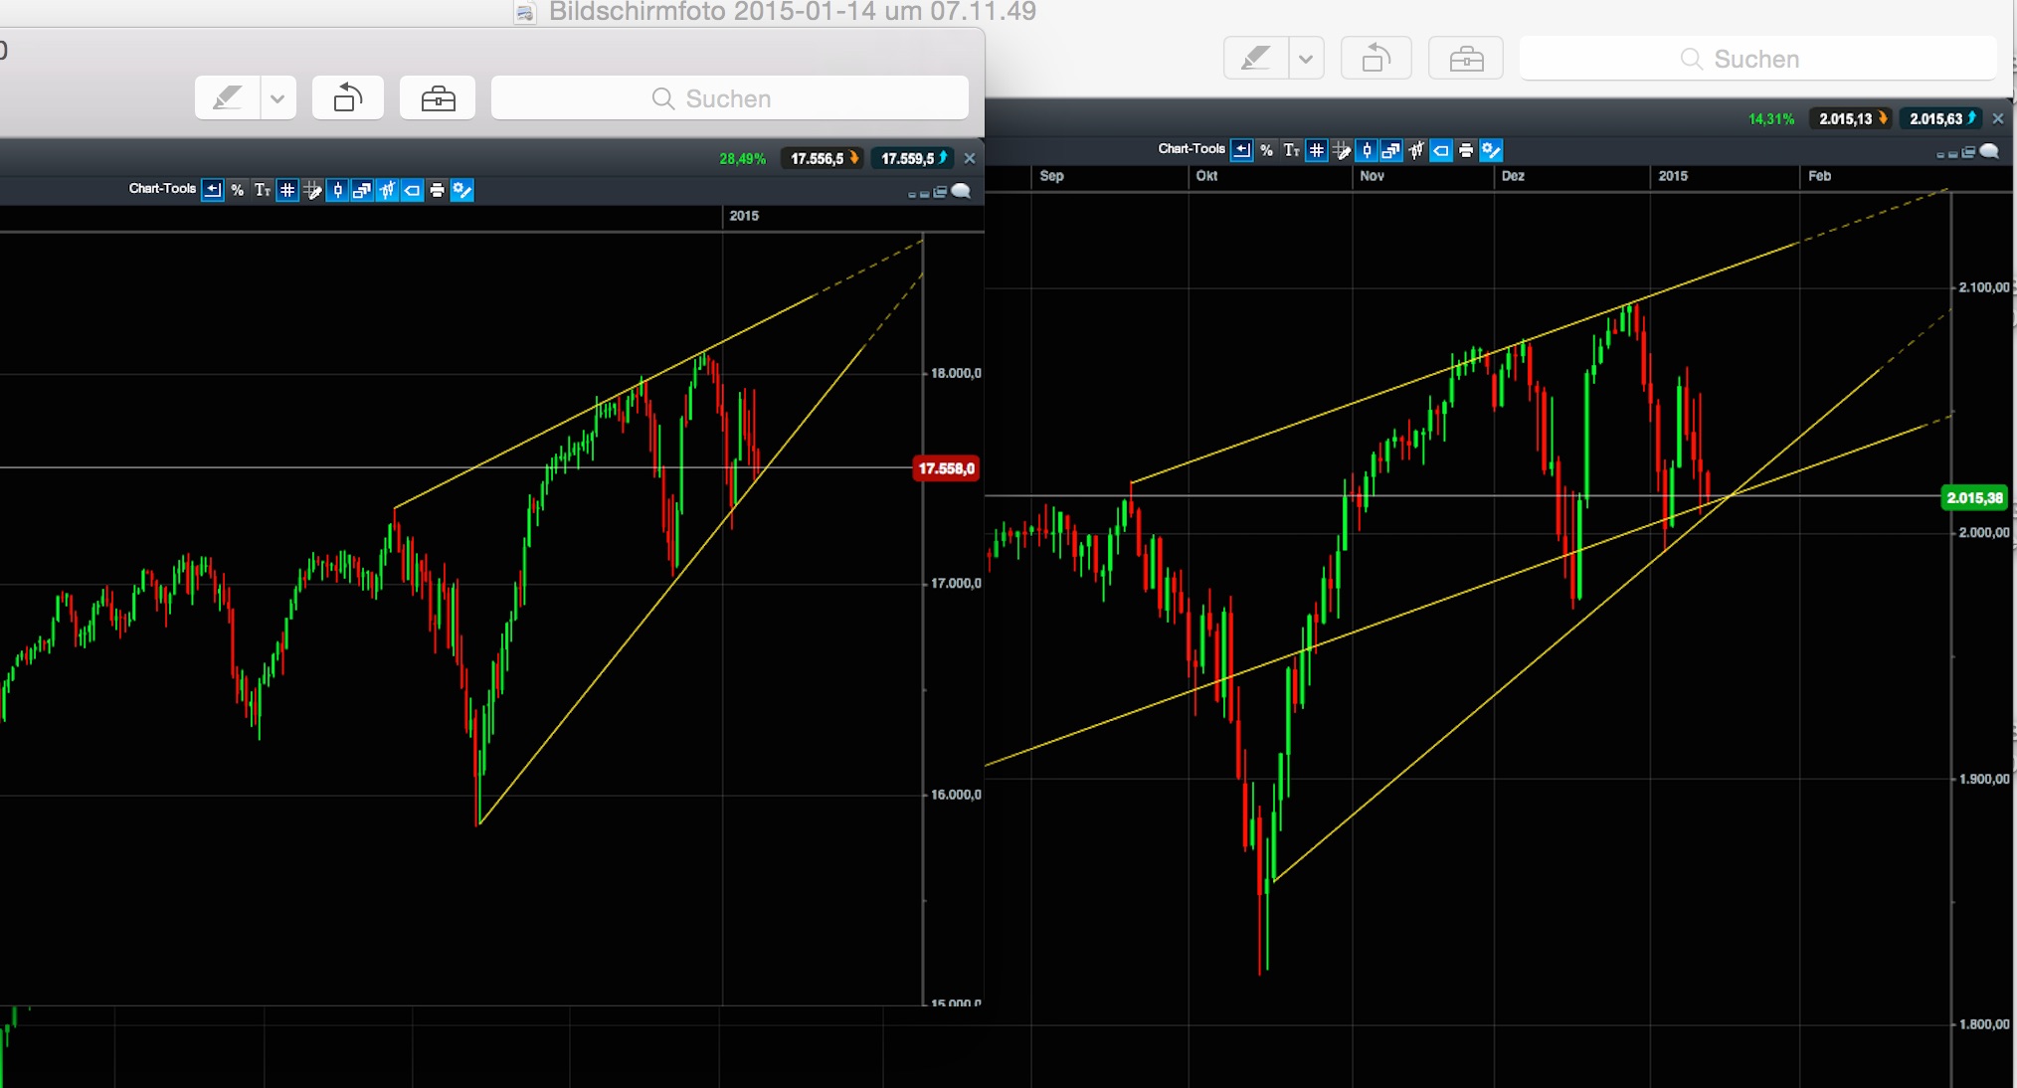Select the percentage scale tool in Chart-Tools
Screen dimensions: 2017x1088
[x=238, y=190]
